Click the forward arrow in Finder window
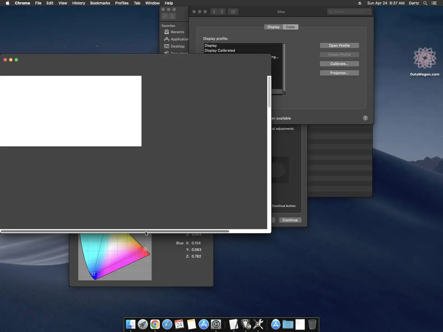This screenshot has width=443, height=332. (x=172, y=16)
